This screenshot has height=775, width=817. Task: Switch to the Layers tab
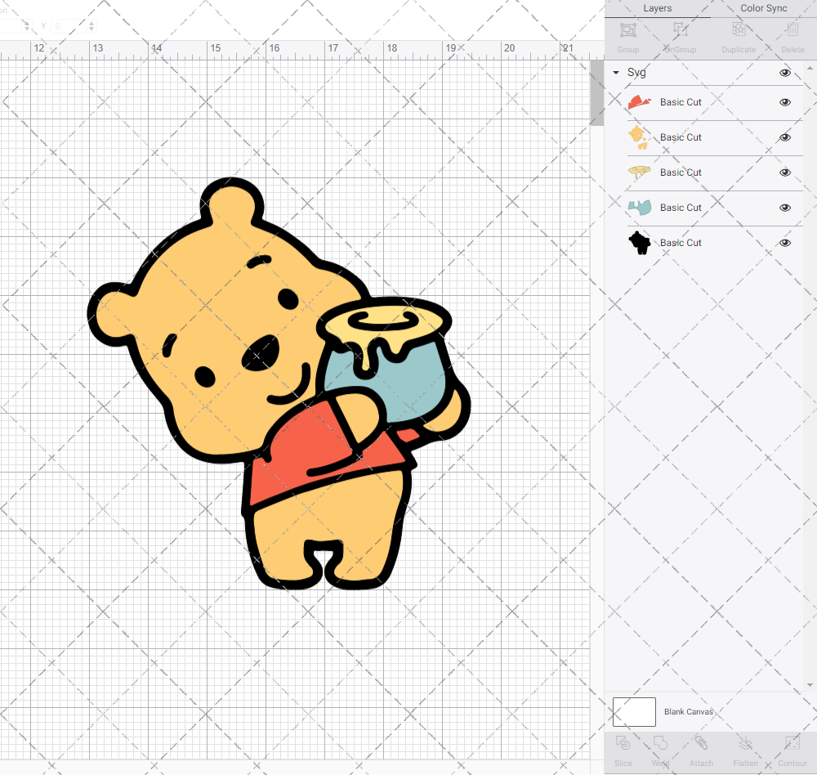[x=658, y=8]
